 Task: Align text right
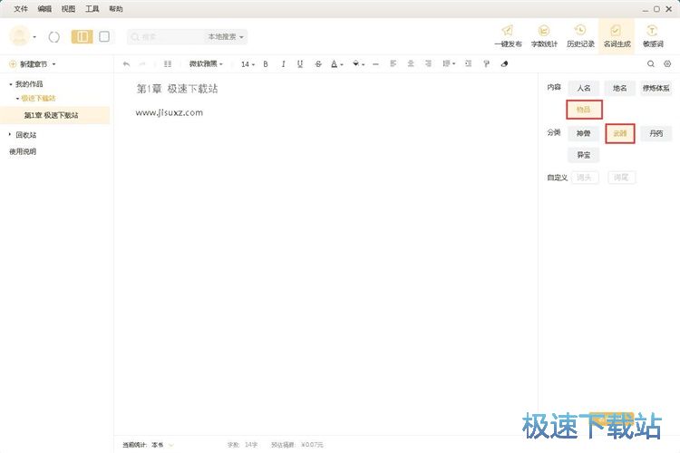click(428, 63)
